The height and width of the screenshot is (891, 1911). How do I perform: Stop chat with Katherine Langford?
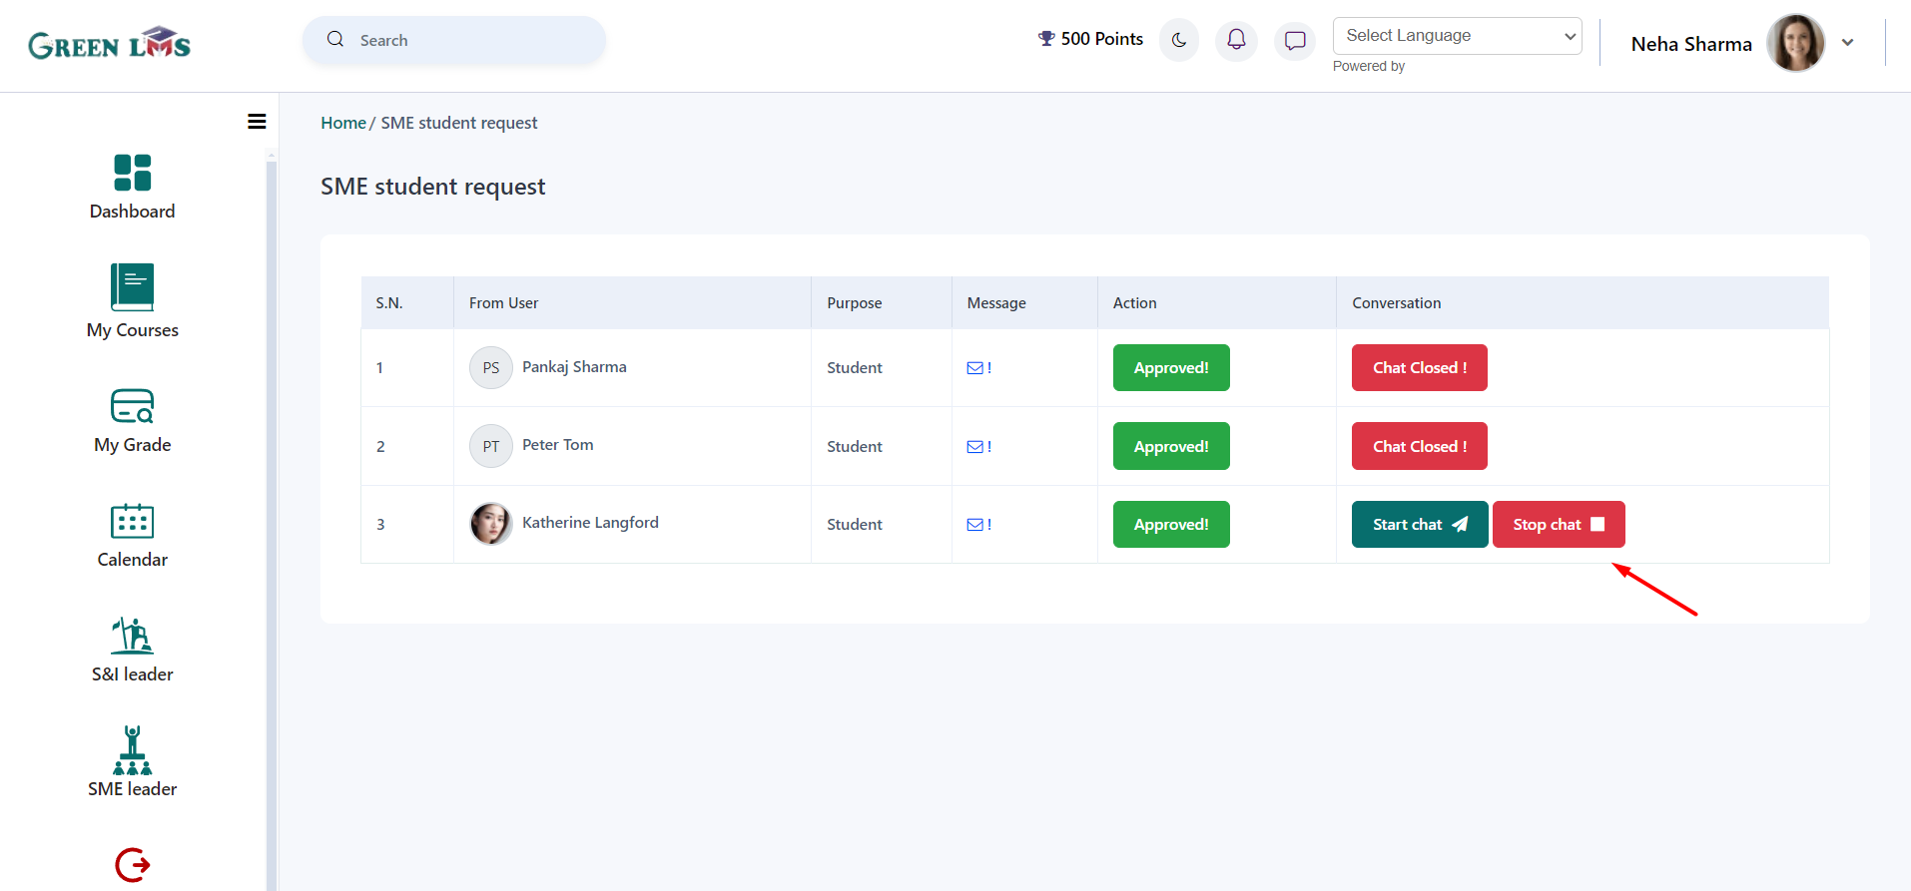click(1559, 525)
